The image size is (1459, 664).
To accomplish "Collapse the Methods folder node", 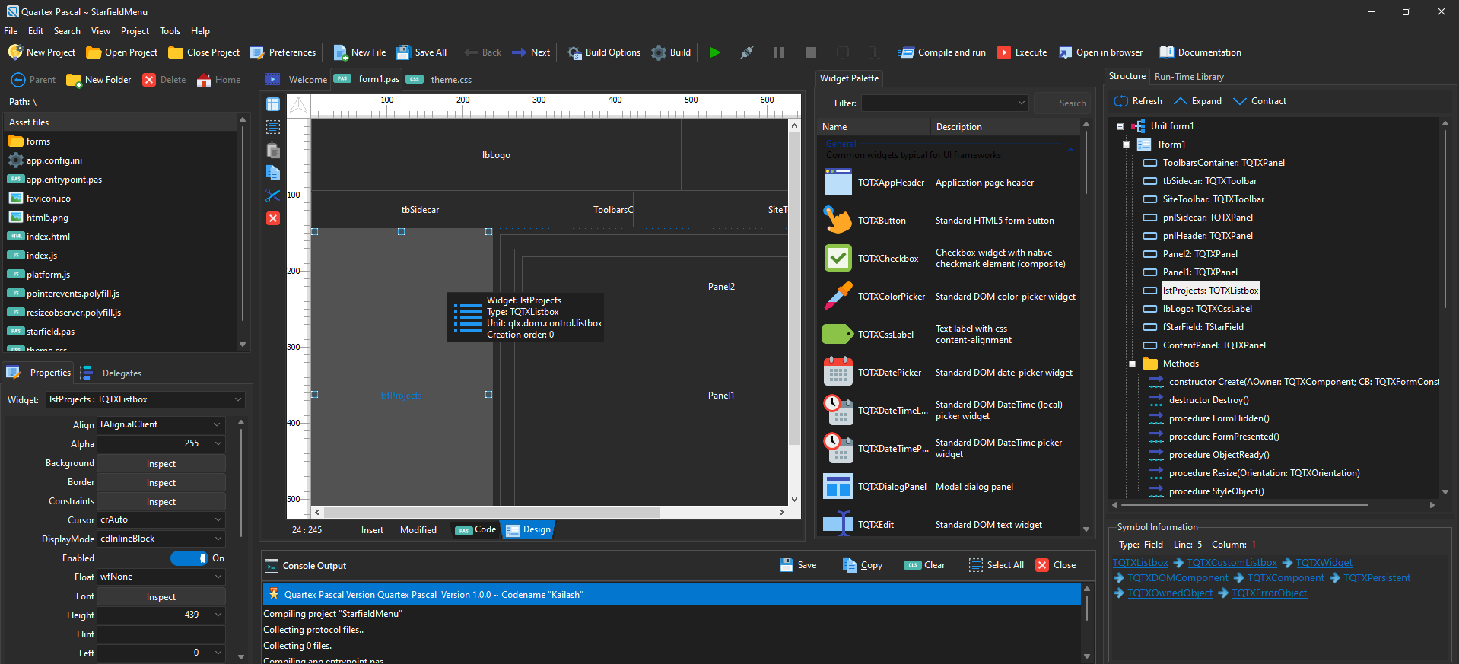I will tap(1133, 364).
